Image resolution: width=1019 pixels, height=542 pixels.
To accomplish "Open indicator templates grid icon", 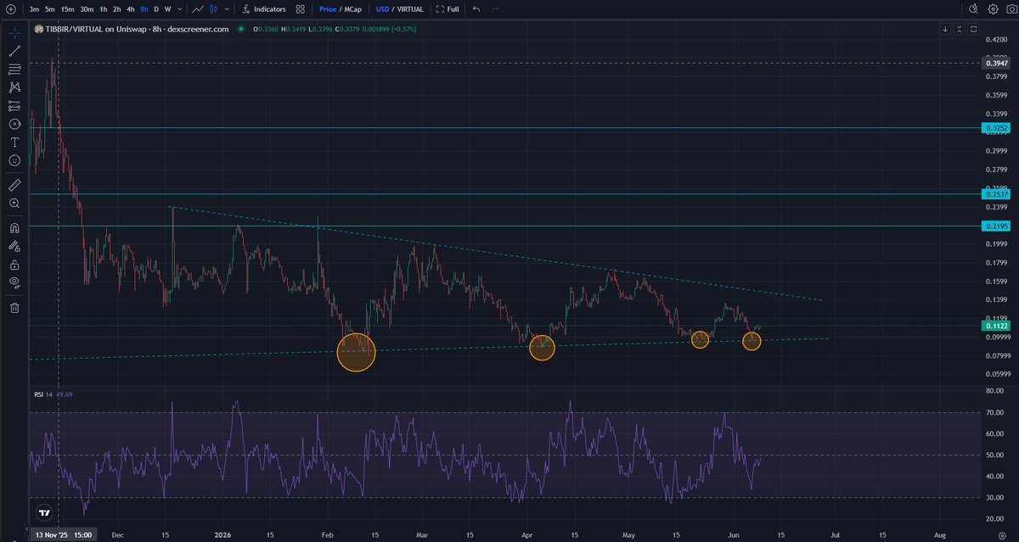I will (x=301, y=9).
